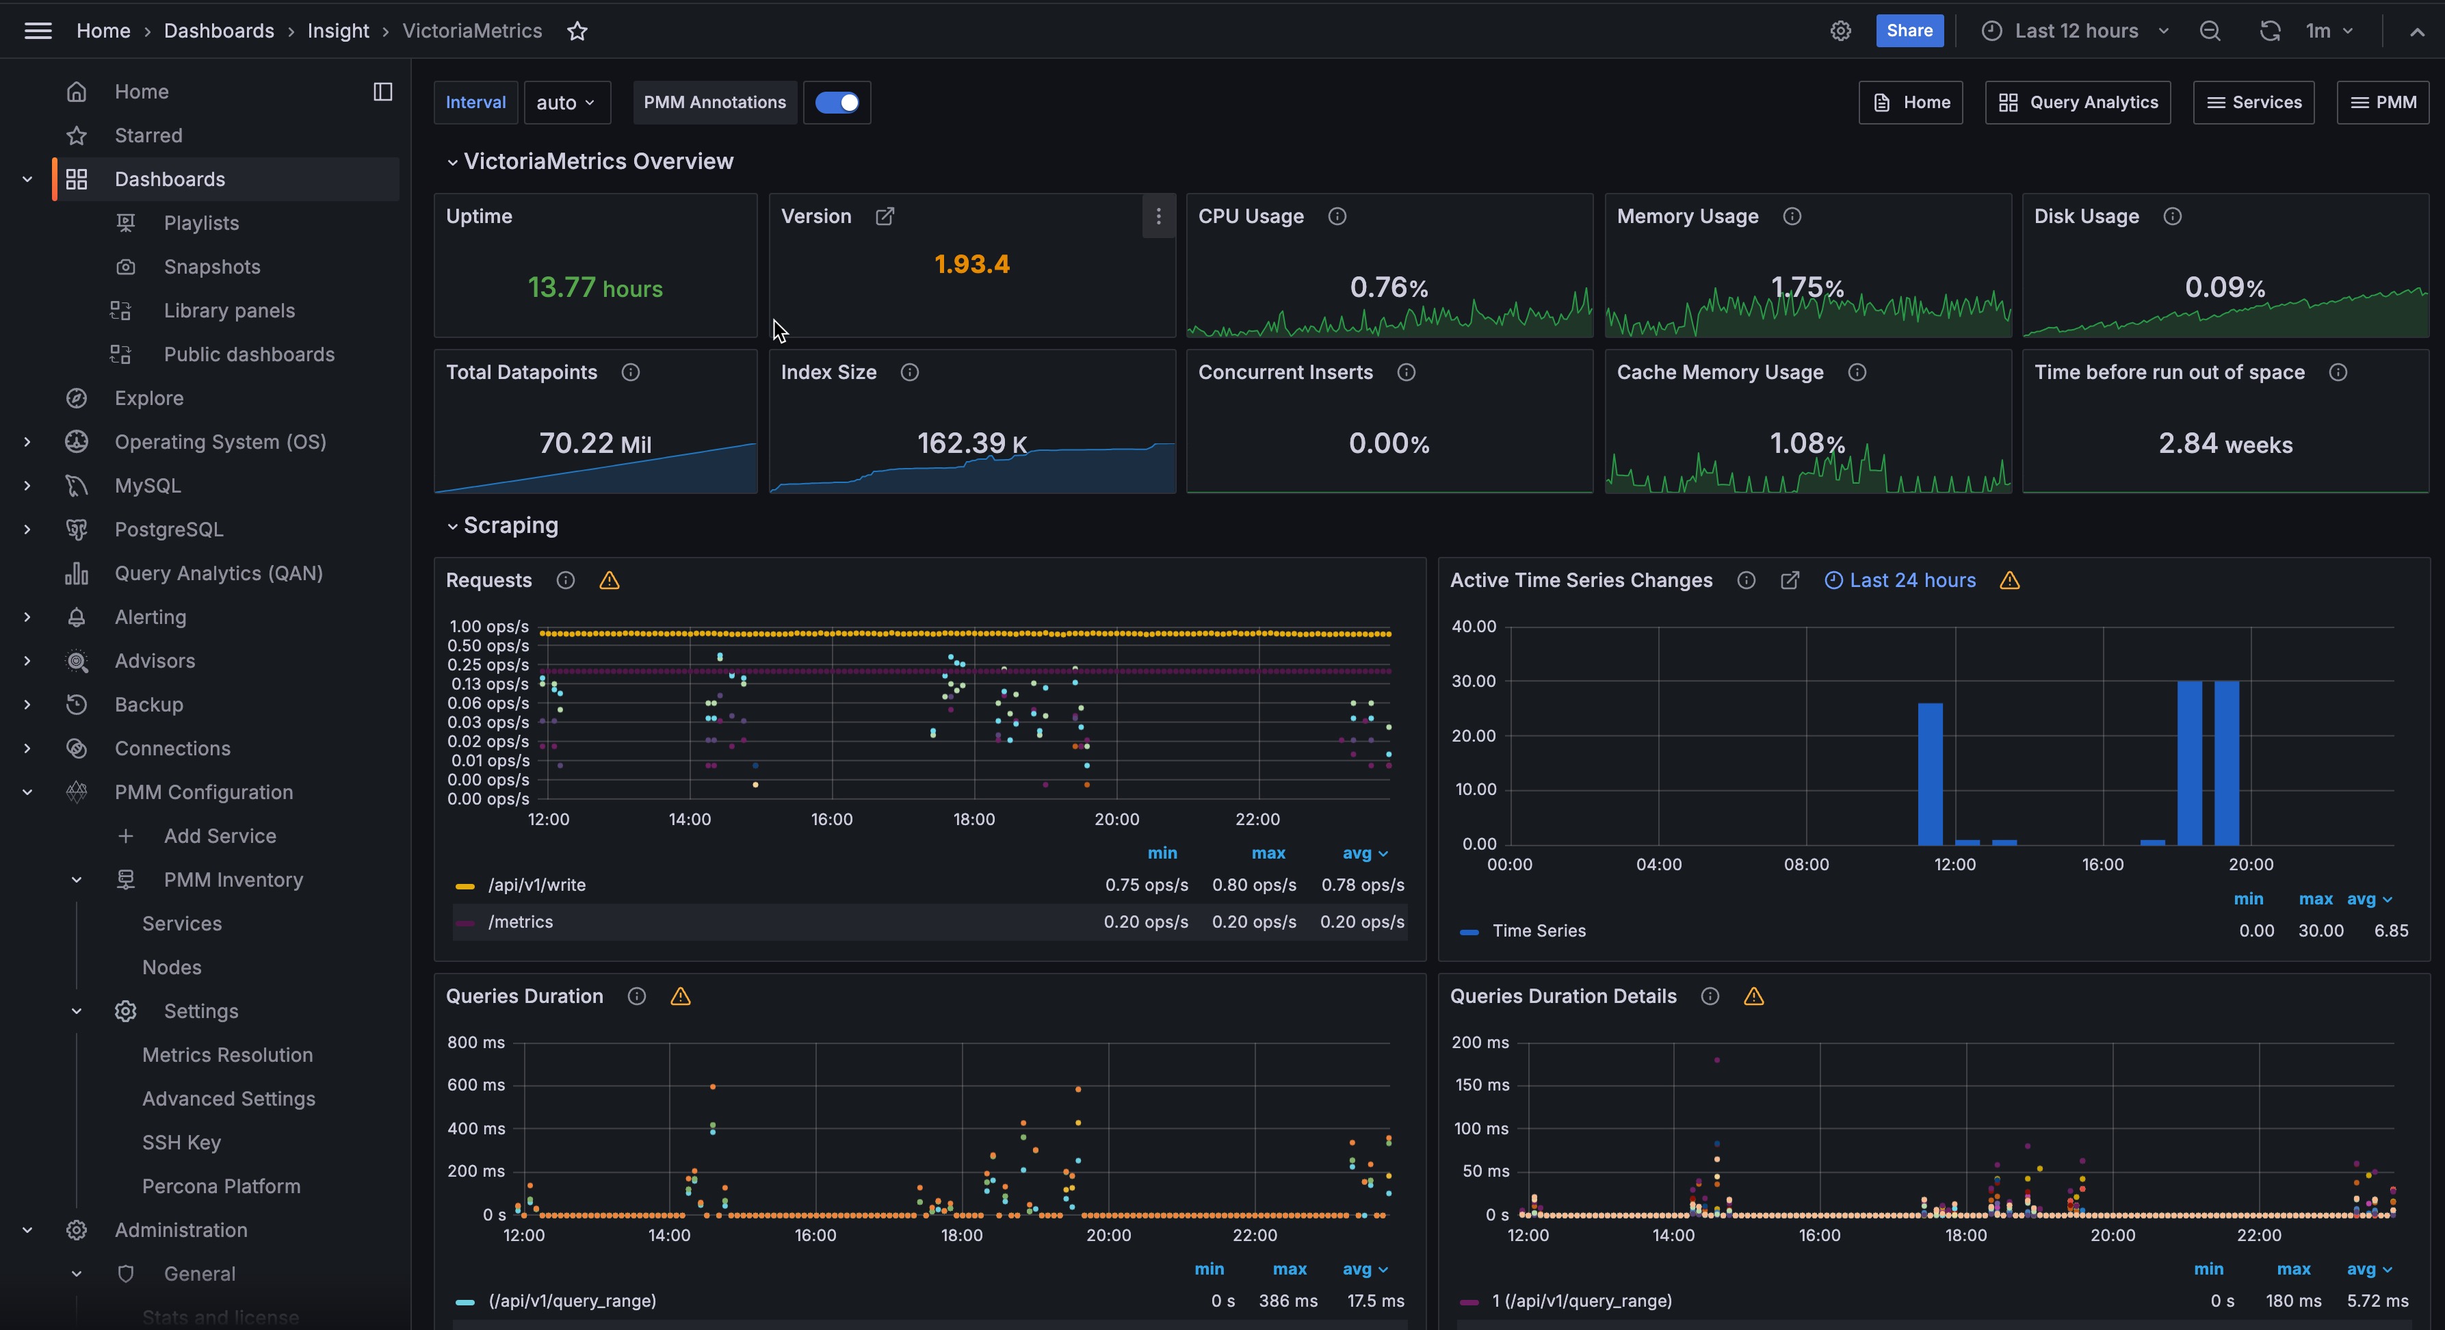Open Active Time Series Changes external link icon
The width and height of the screenshot is (2445, 1330).
[x=1789, y=580]
